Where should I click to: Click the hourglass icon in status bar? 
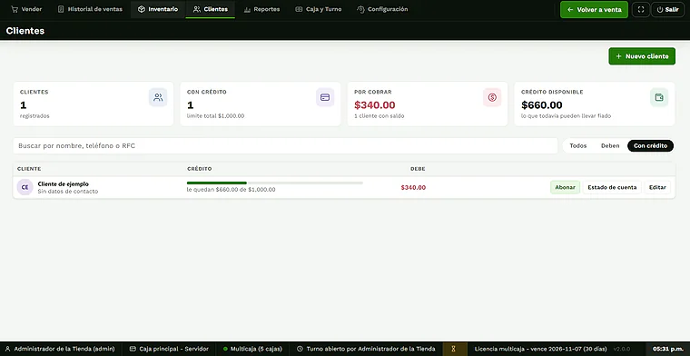tap(453, 349)
